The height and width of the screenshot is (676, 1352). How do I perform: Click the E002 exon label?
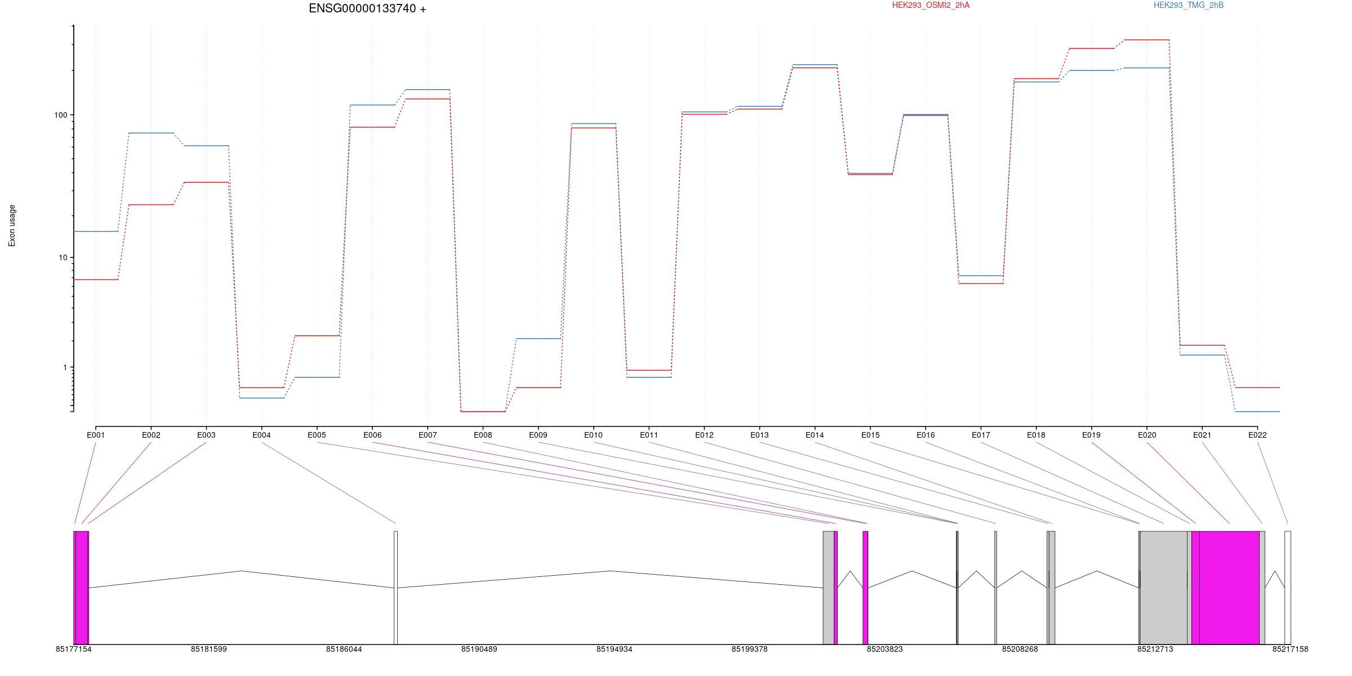click(151, 435)
